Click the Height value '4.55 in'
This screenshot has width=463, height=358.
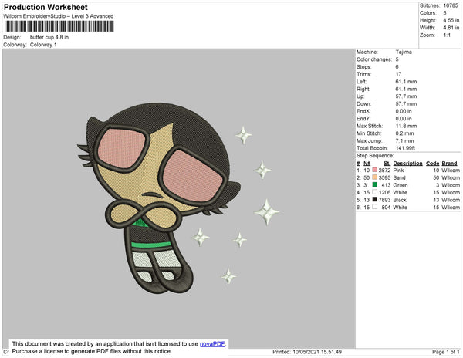click(x=451, y=20)
